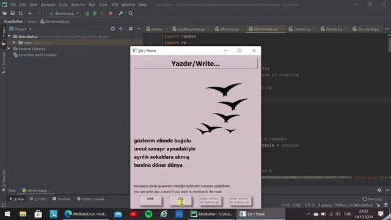This screenshot has width=391, height=220.
Task: Click the Back navigation arrow
Action: tap(31, 13)
